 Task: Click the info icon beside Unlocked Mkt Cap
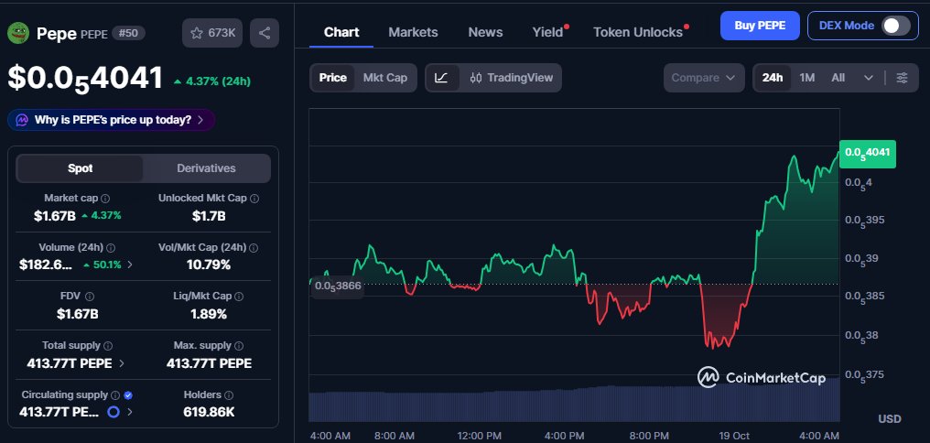click(x=254, y=199)
